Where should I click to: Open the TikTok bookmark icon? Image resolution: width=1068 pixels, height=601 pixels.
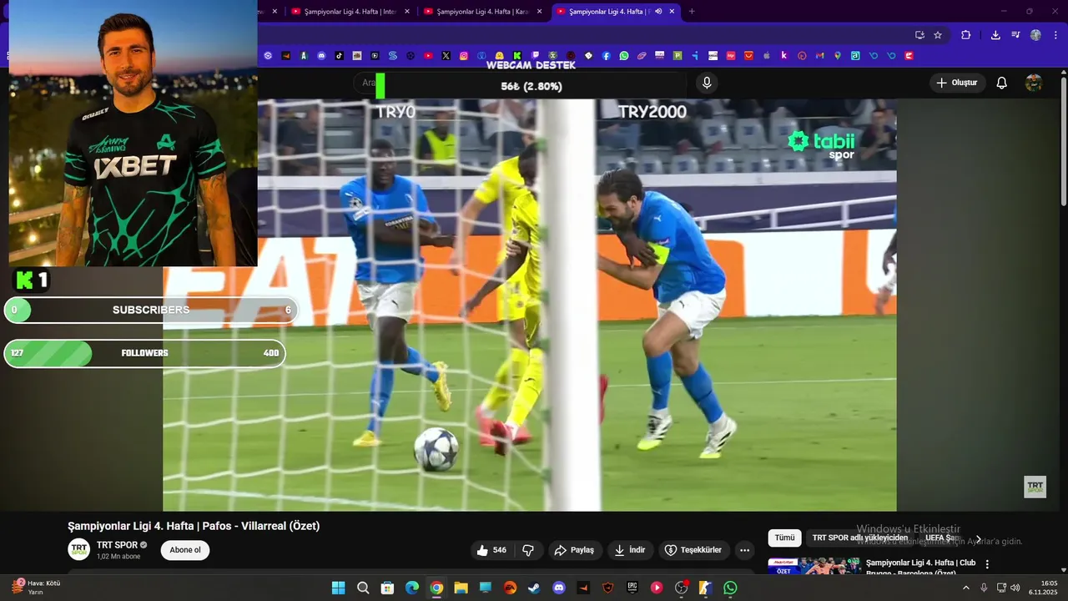click(340, 56)
